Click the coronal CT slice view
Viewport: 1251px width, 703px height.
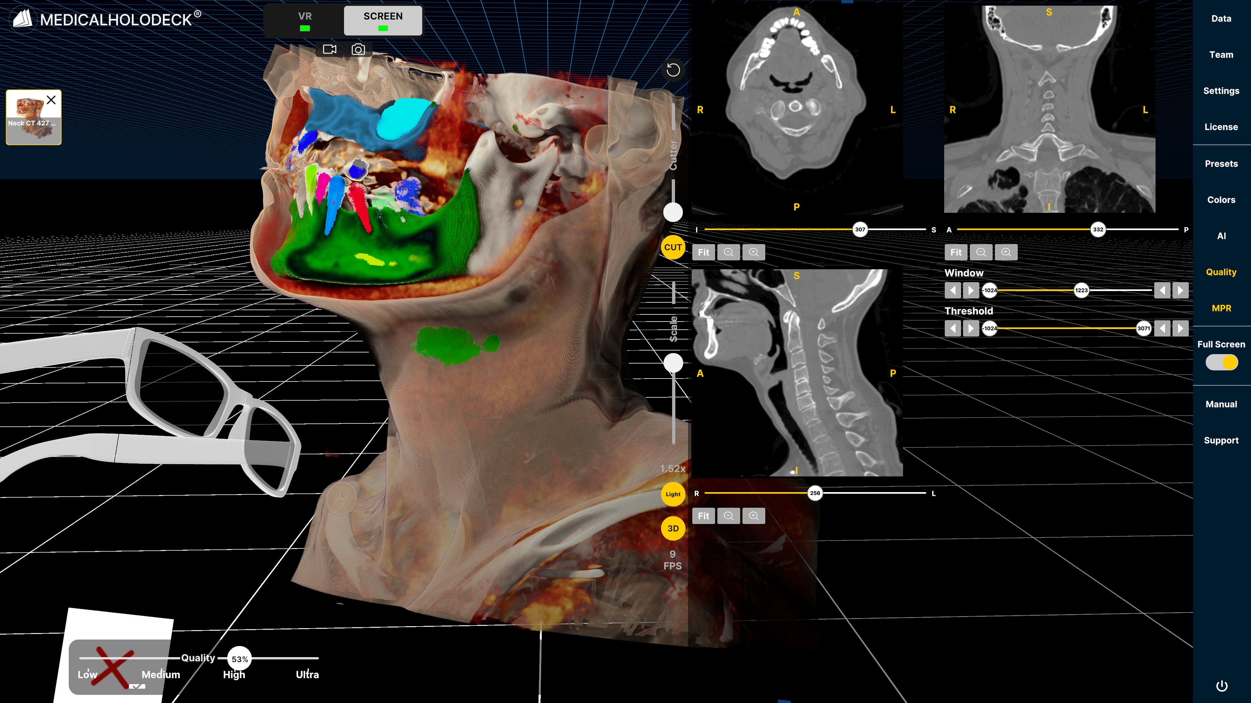tap(1049, 109)
